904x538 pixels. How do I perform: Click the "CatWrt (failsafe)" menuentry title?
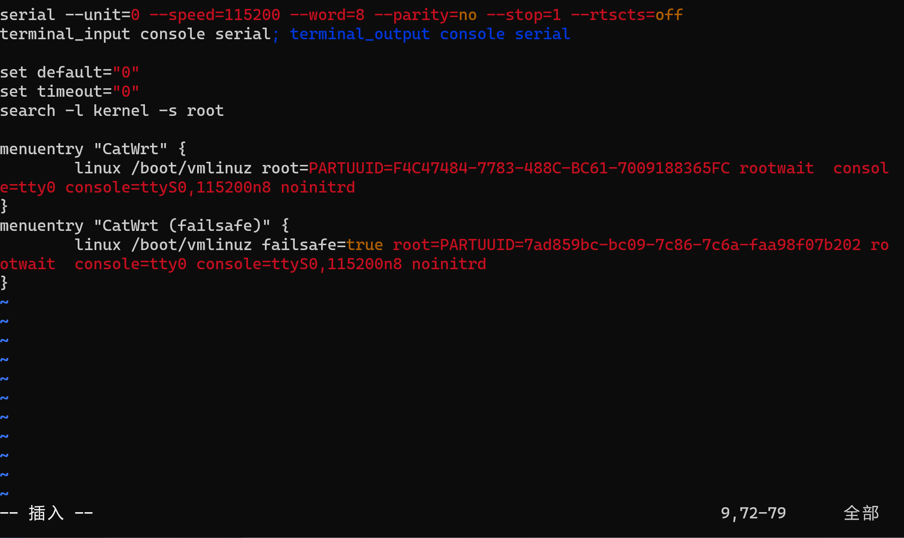coord(182,226)
